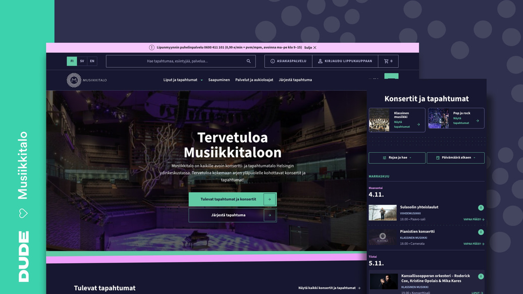This screenshot has width=523, height=294.
Task: Click the Tulevat tapahtumat ja konsertit button
Action: coord(233,199)
